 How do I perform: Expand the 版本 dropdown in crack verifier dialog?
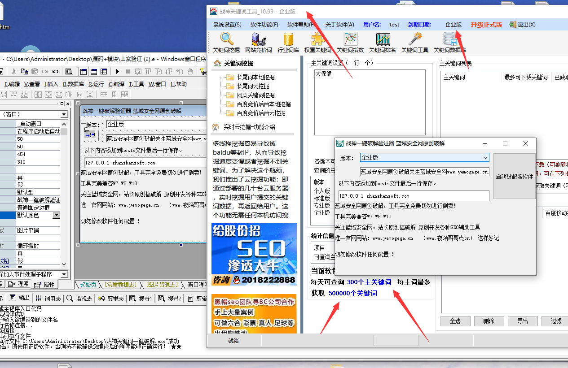click(485, 158)
